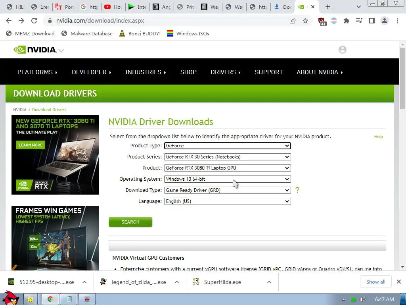This screenshot has width=406, height=305.
Task: Open the media control queue icon
Action: [359, 21]
